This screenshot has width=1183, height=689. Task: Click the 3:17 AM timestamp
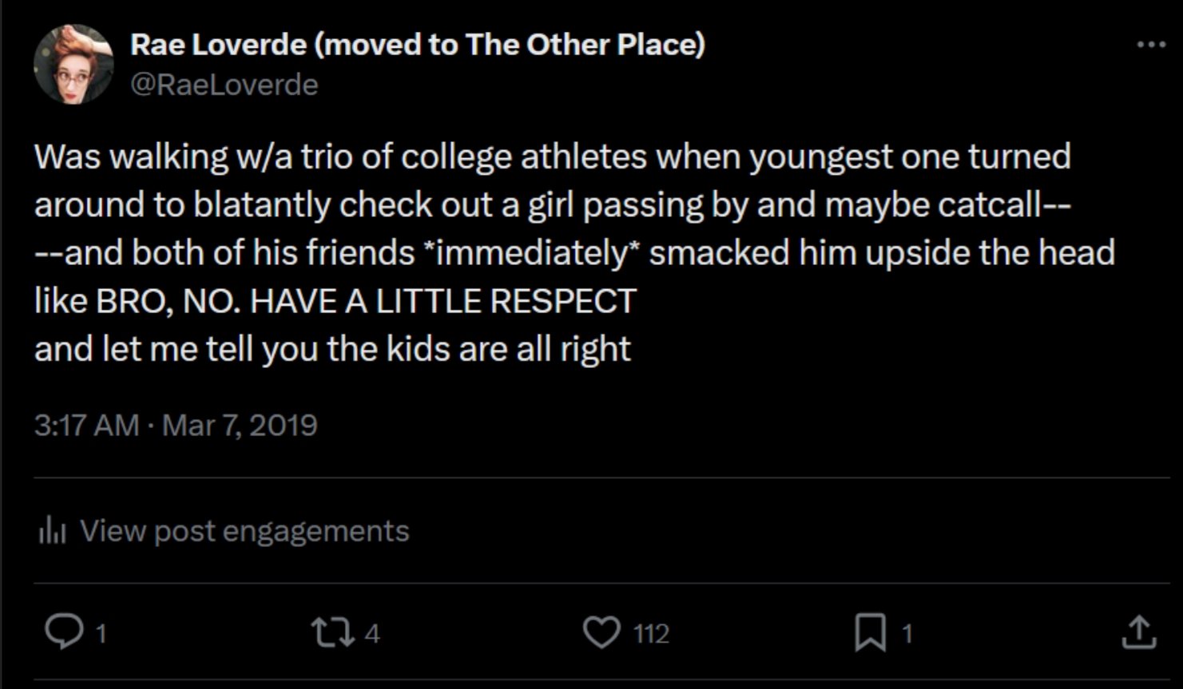pos(86,425)
